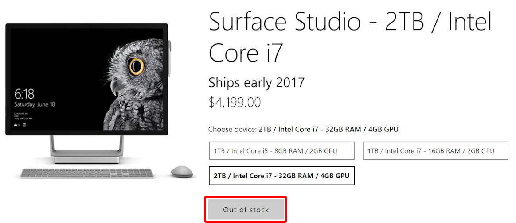The height and width of the screenshot is (223, 516).
Task: Click the $4,199.00 price text
Action: [x=235, y=103]
